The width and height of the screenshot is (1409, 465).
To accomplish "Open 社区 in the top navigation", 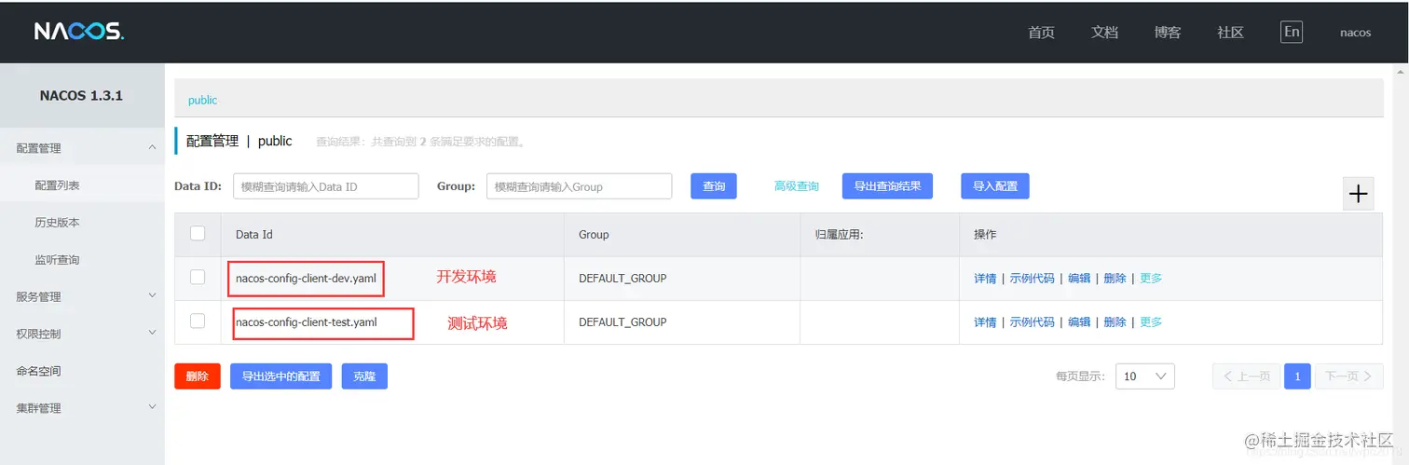I will pyautogui.click(x=1230, y=33).
